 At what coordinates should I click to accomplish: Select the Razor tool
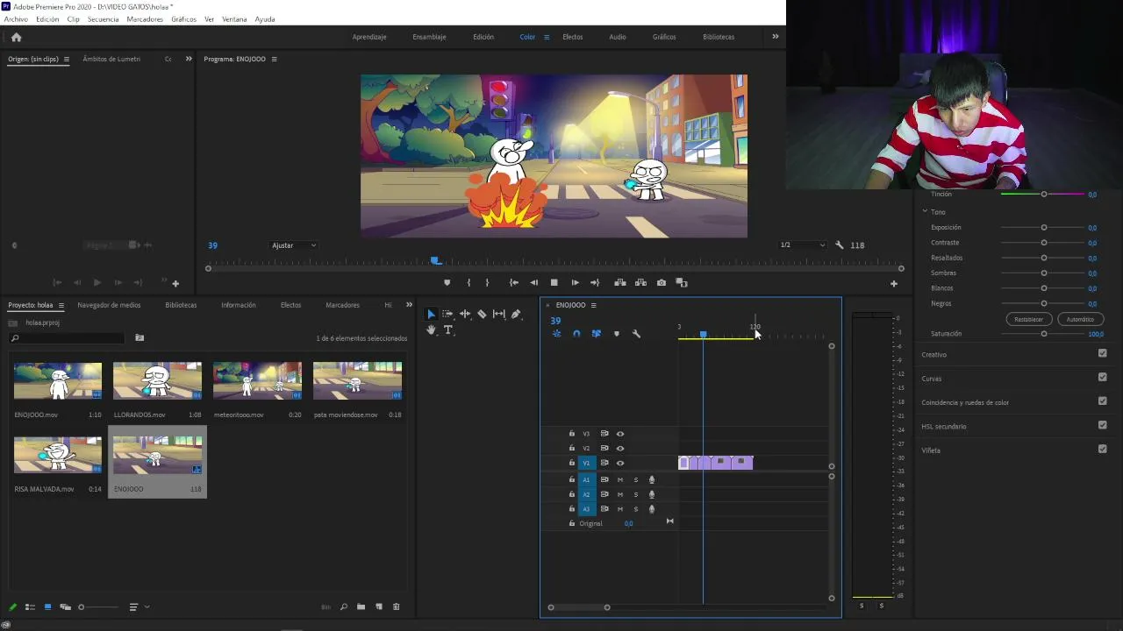coord(482,314)
